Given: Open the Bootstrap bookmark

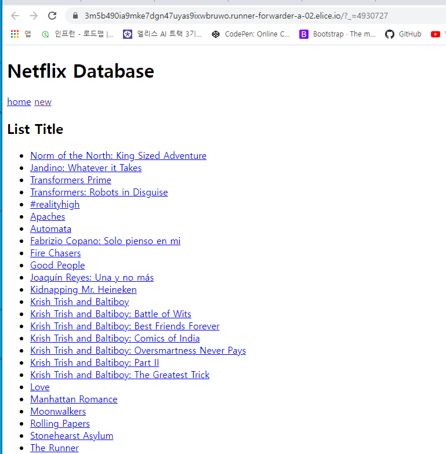Looking at the screenshot, I should [338, 34].
